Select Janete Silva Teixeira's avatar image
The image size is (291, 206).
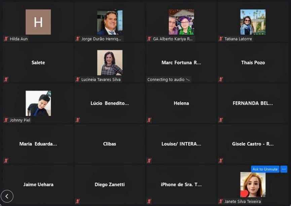253,185
